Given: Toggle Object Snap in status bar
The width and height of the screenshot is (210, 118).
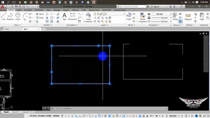Looking at the screenshot, I should click(x=100, y=116).
